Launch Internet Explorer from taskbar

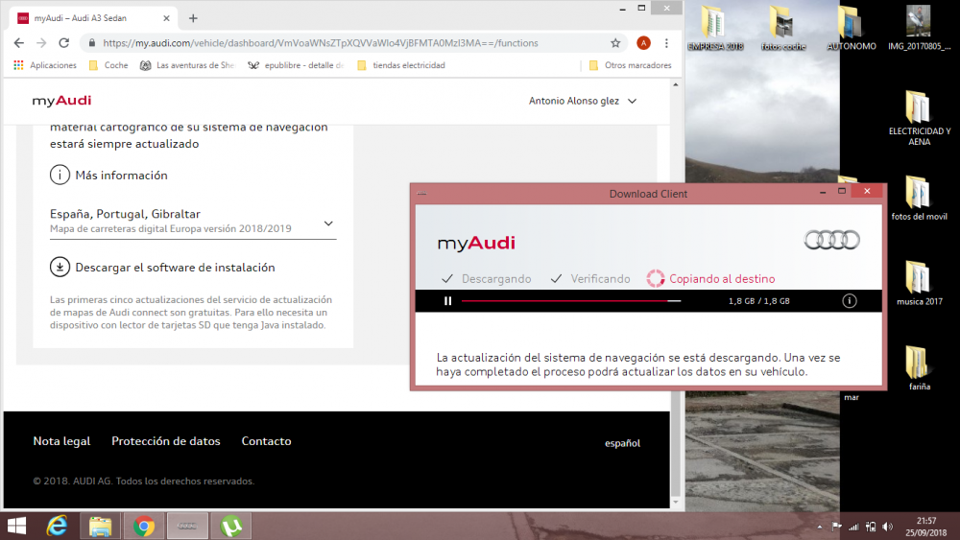[57, 526]
